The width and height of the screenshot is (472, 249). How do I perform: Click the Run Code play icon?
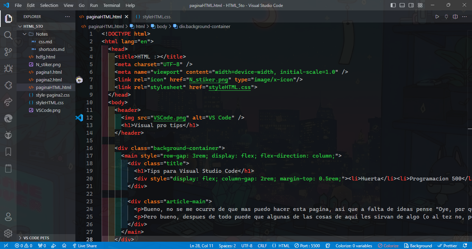coord(437,17)
